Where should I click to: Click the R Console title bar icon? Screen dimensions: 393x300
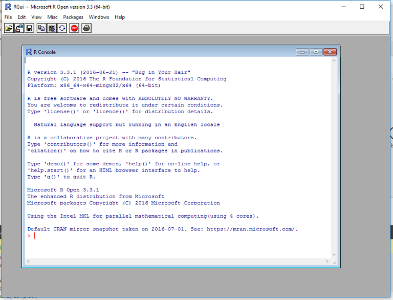(x=29, y=52)
